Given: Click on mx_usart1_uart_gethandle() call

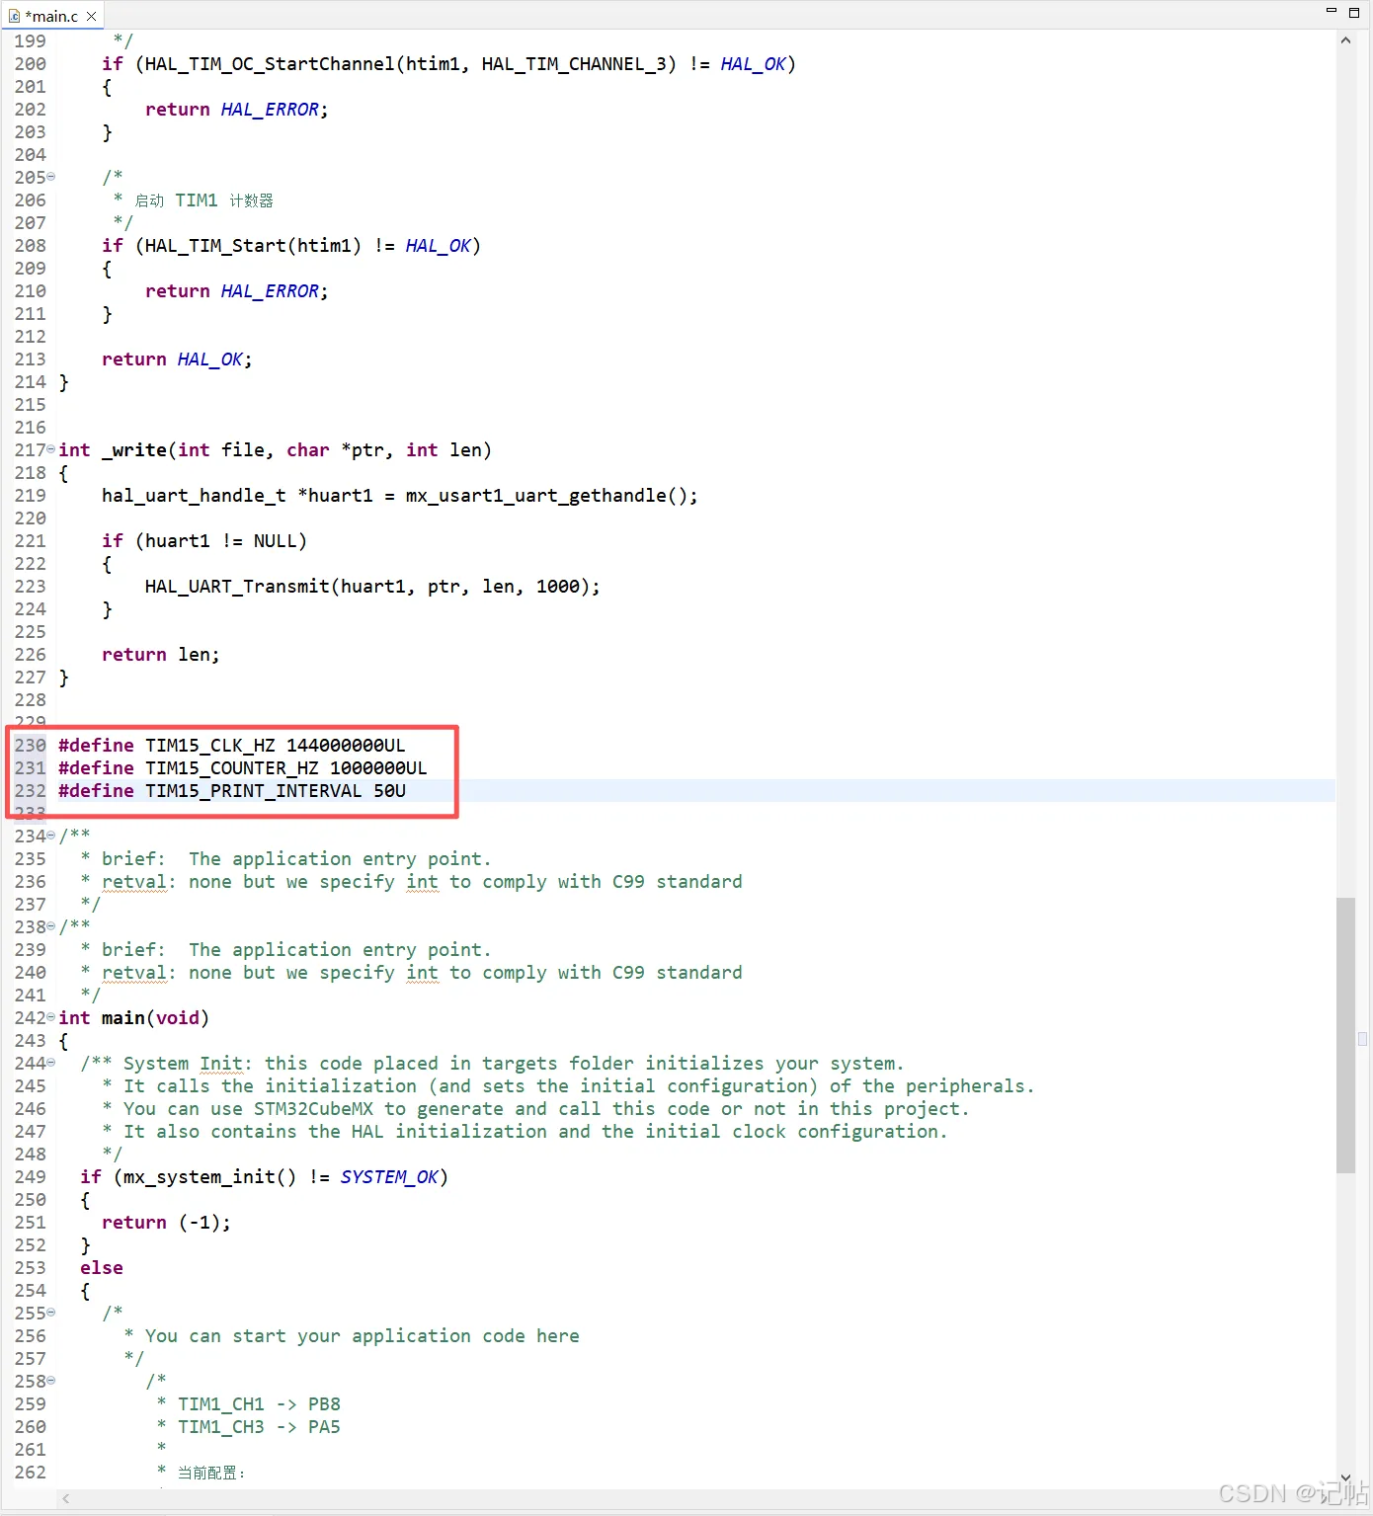Looking at the screenshot, I should click(x=551, y=495).
